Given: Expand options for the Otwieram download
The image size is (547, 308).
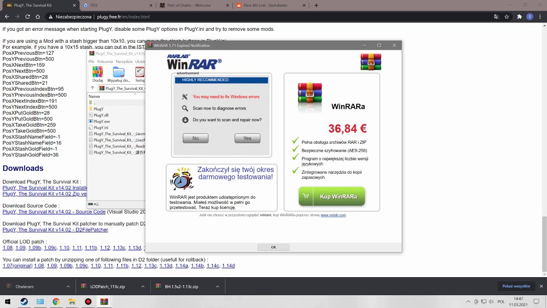Looking at the screenshot, I should pyautogui.click(x=68, y=287).
